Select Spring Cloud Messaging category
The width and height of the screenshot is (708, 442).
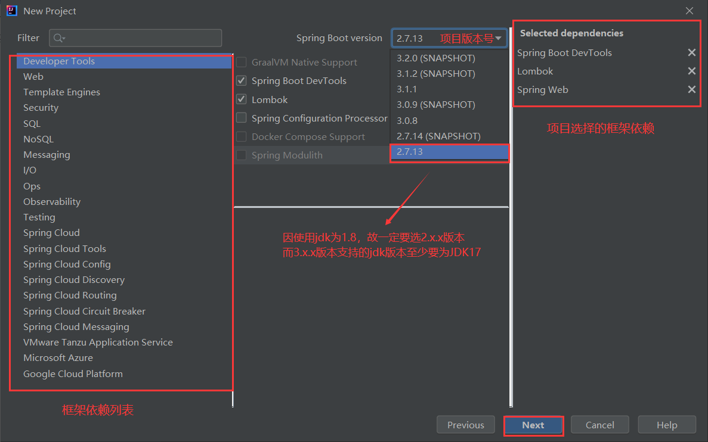coord(123,326)
